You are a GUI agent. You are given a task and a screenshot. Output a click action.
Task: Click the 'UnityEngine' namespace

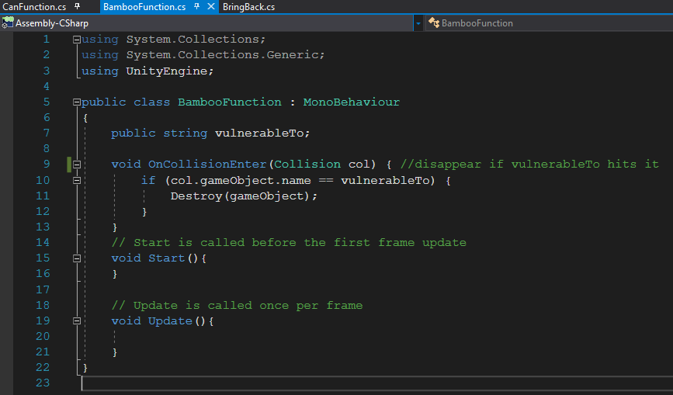coord(167,71)
